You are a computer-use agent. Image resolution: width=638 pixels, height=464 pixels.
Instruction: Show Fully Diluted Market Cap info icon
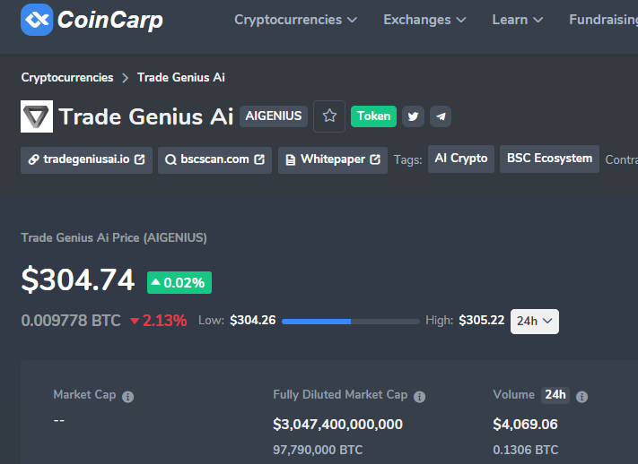click(x=419, y=397)
